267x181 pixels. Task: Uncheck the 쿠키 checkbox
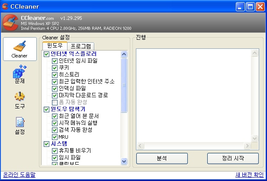(x=55, y=68)
